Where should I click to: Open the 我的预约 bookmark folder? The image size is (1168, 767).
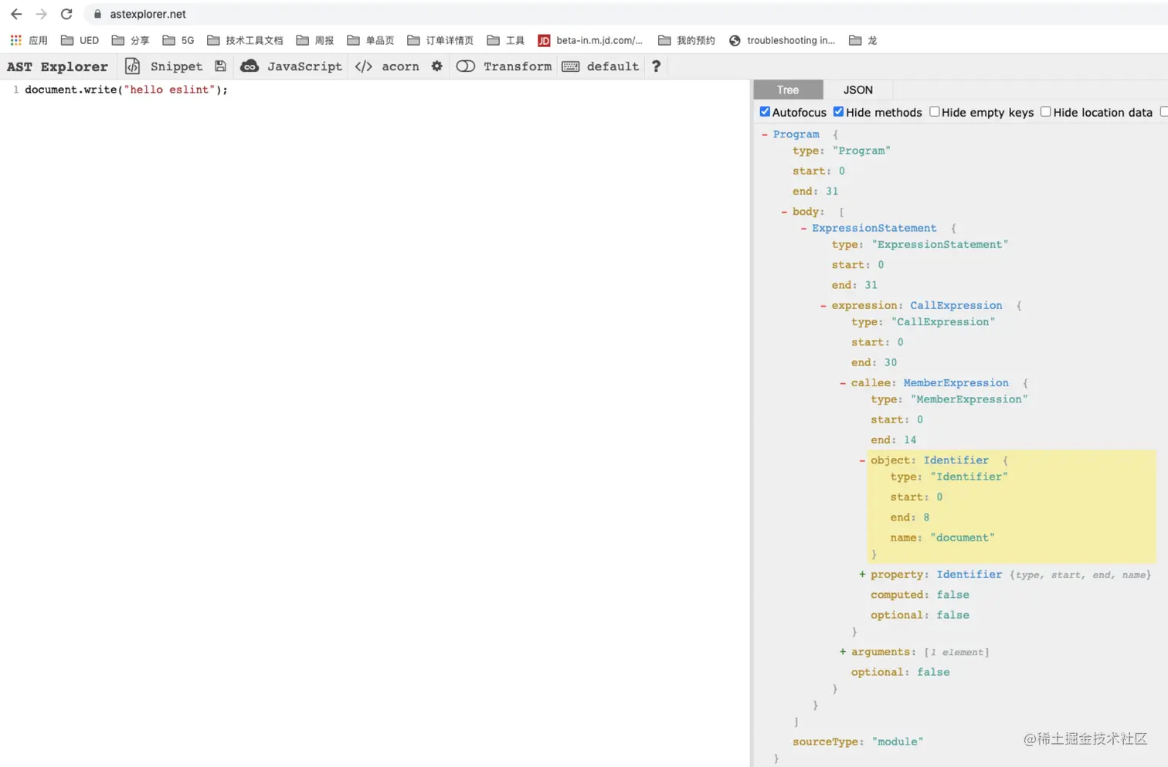[687, 40]
